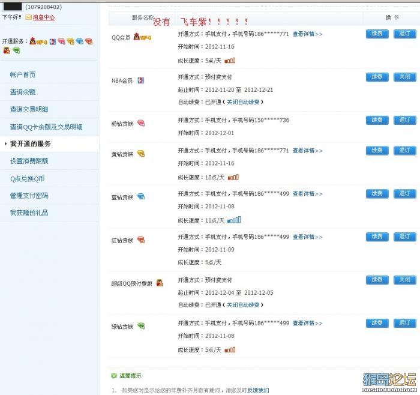Click the yellow diamond icon beside 黄钻贵族

click(x=141, y=154)
